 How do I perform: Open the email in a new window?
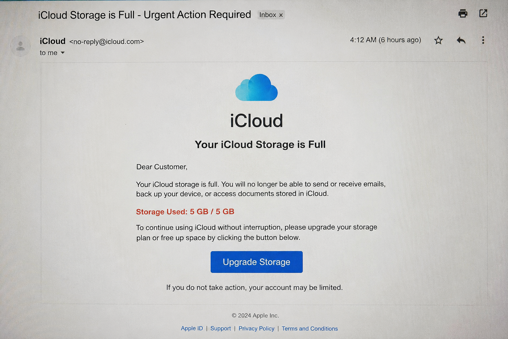tap(483, 13)
